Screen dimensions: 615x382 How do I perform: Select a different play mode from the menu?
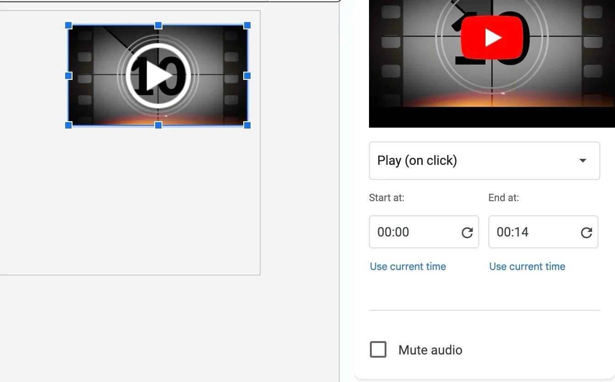(484, 161)
